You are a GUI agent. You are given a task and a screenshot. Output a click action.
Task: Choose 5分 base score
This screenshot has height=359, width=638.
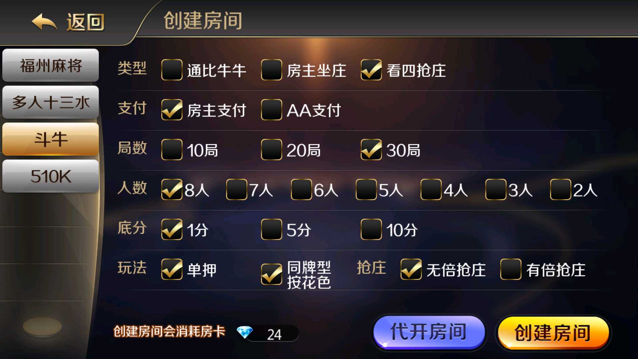tap(271, 229)
